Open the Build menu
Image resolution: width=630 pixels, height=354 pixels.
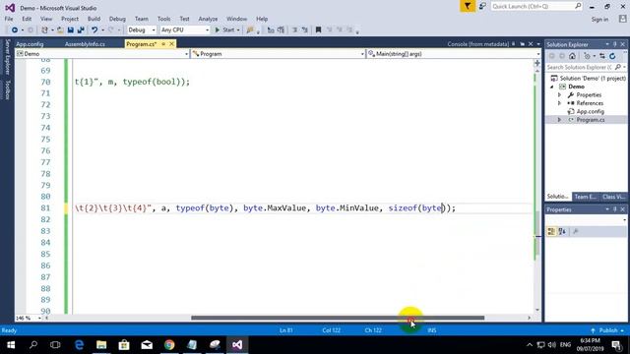94,19
